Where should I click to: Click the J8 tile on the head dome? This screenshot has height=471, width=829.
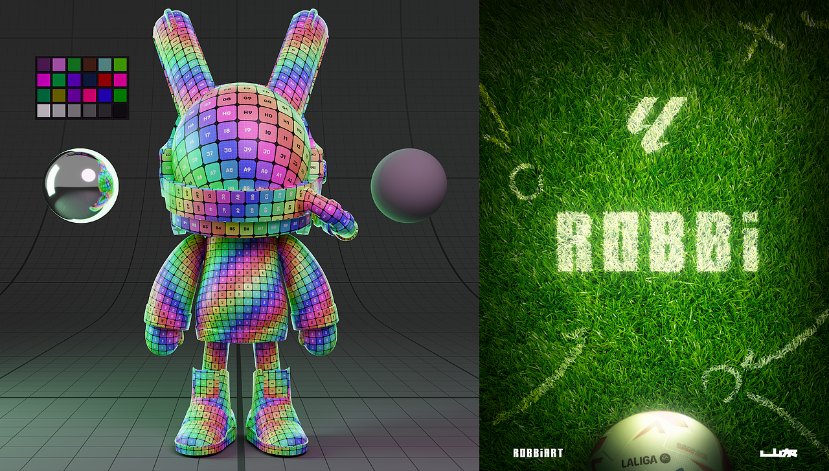click(x=228, y=150)
